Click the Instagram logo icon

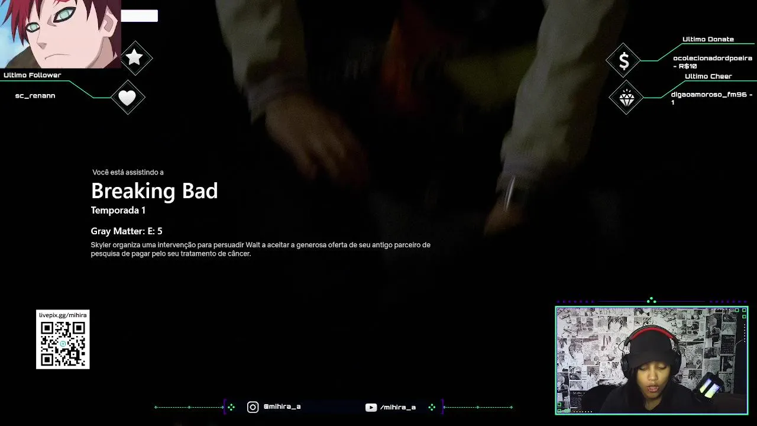(253, 407)
